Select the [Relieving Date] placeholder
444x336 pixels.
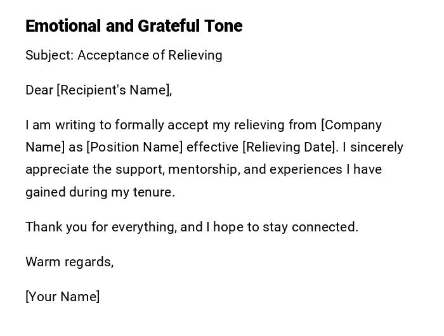tap(289, 147)
